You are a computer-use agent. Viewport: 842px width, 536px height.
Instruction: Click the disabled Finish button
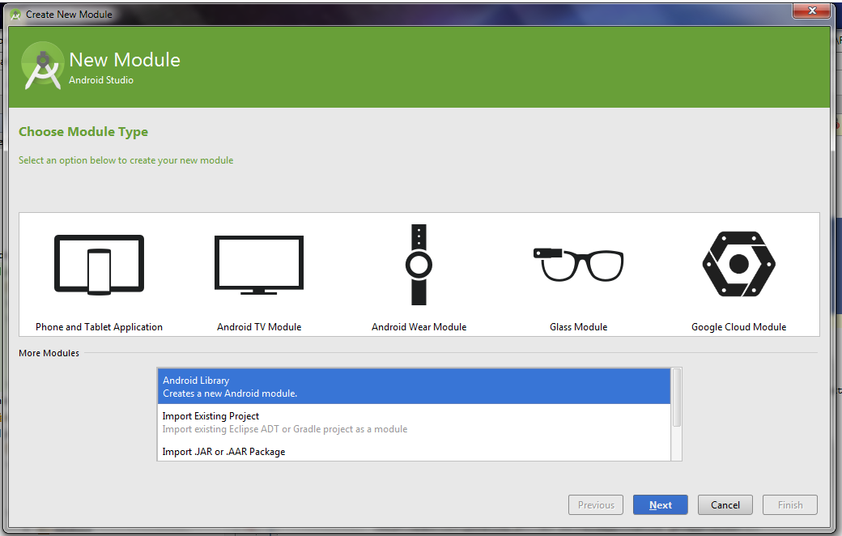coord(790,505)
